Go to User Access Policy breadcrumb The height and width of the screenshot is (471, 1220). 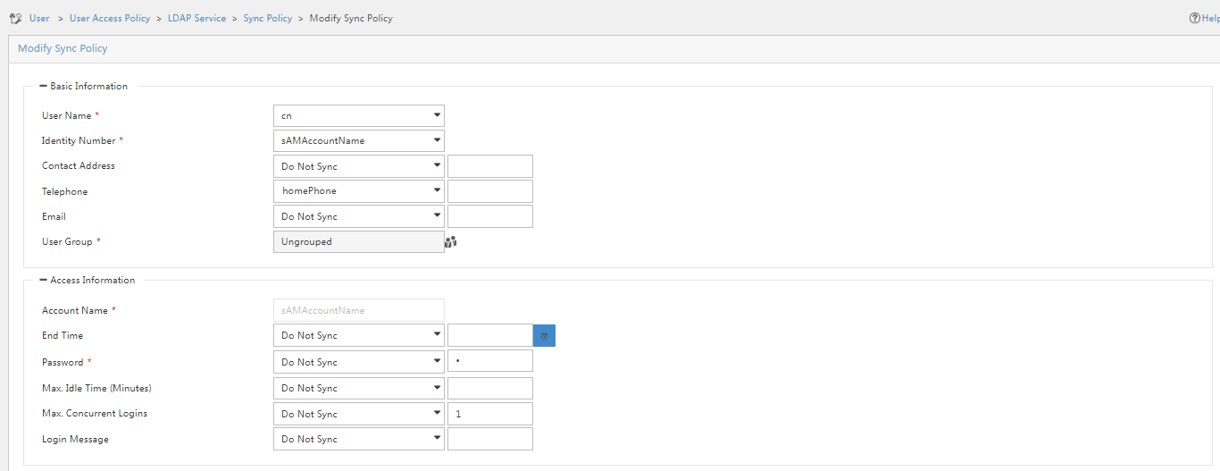(x=110, y=18)
